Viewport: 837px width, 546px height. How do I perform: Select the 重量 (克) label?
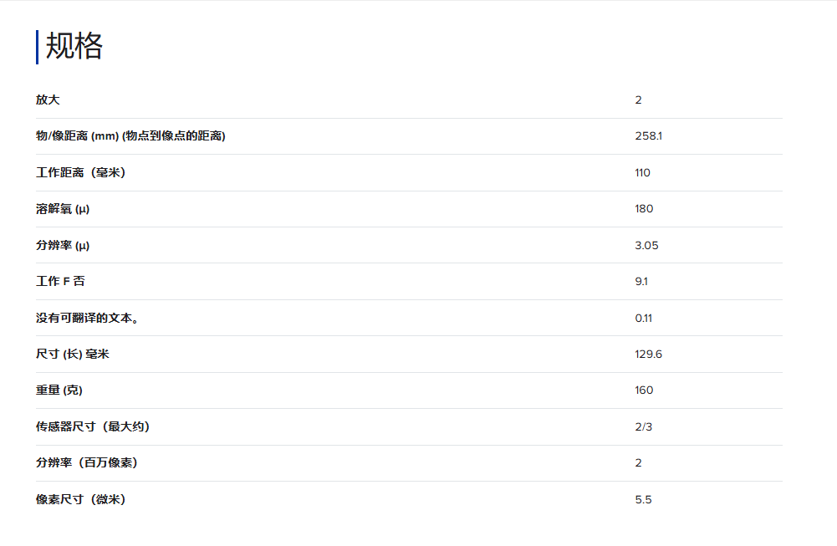point(59,390)
